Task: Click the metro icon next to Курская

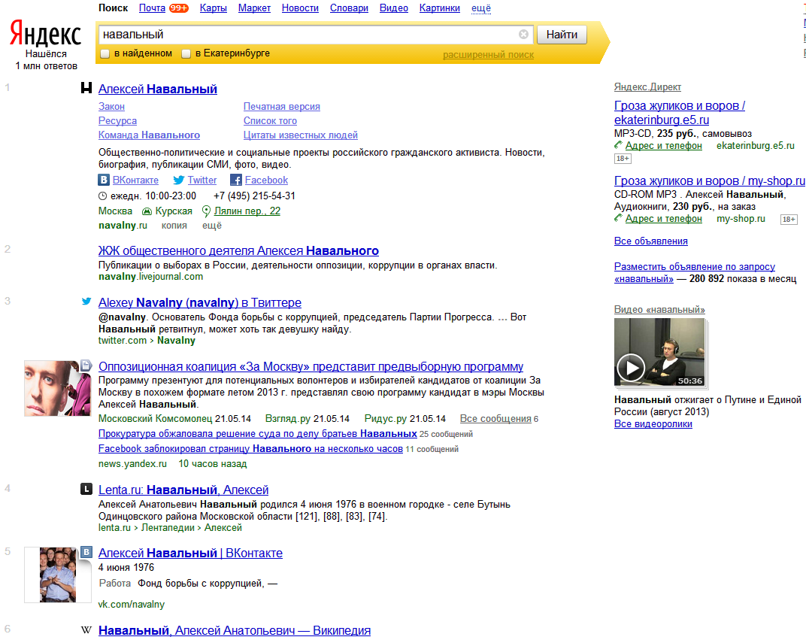Action: pyautogui.click(x=147, y=211)
